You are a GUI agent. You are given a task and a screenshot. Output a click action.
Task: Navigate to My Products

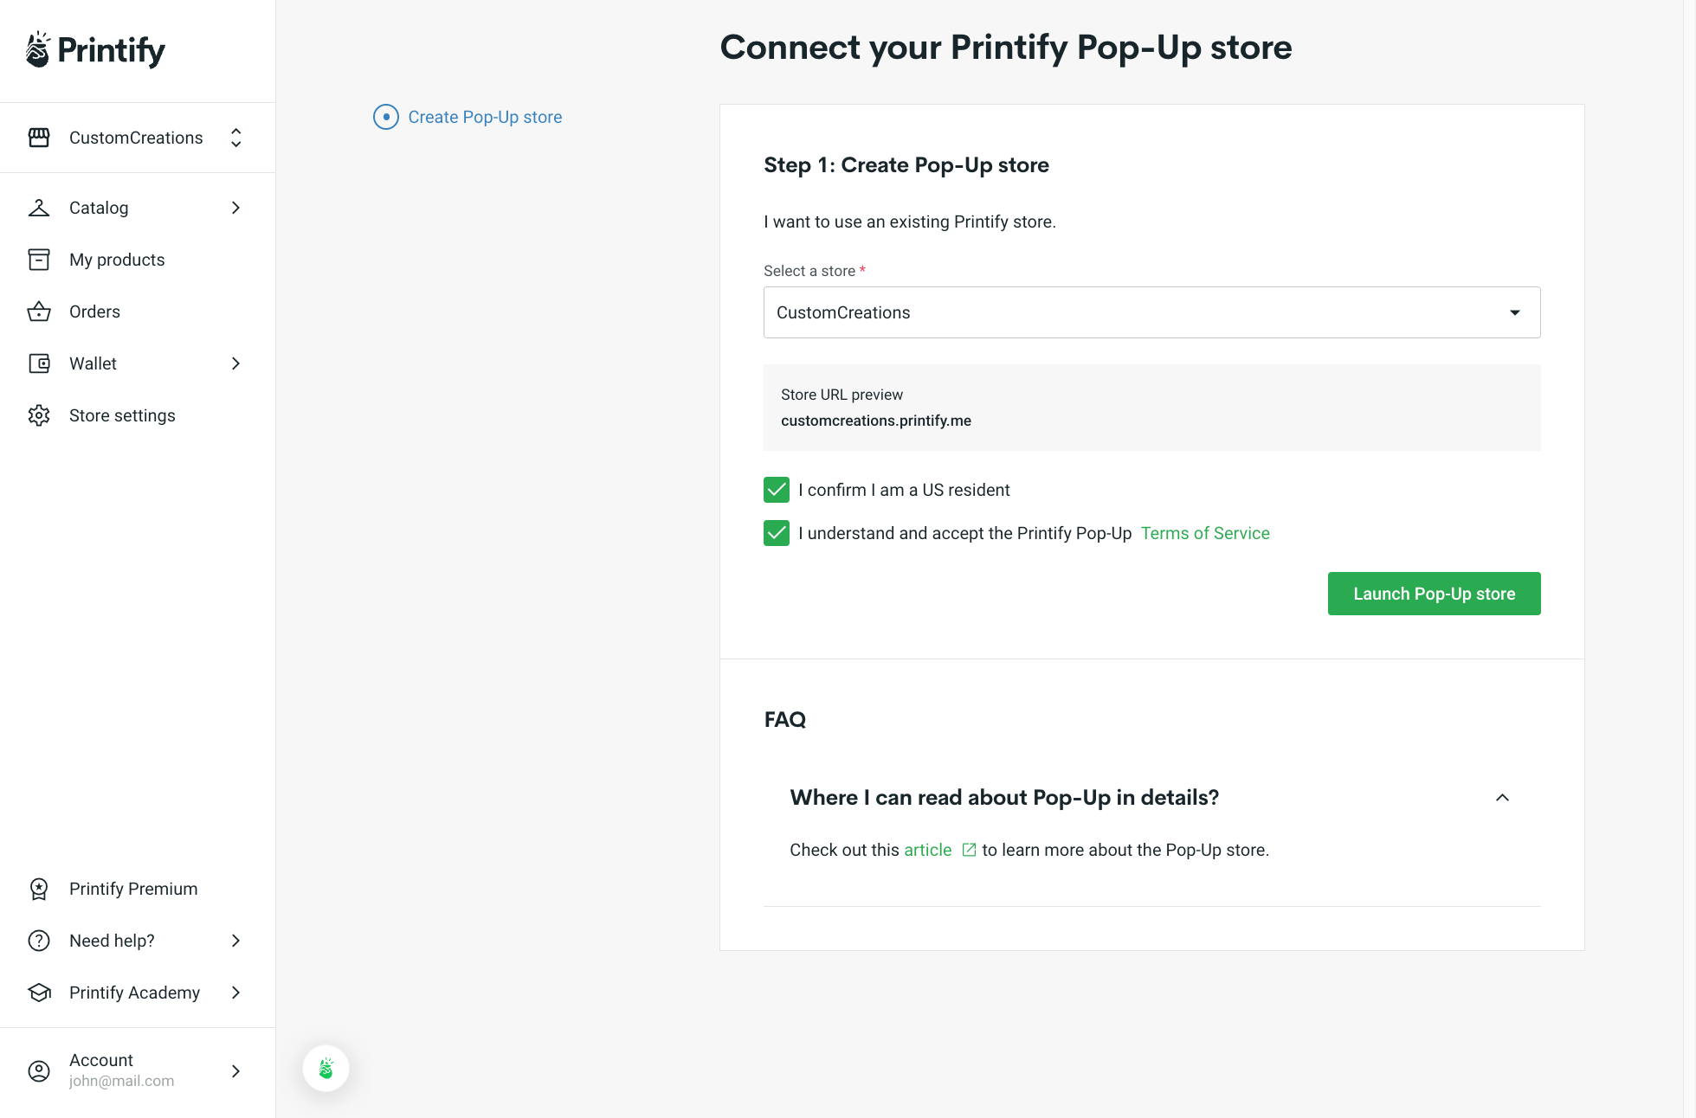[x=118, y=260]
